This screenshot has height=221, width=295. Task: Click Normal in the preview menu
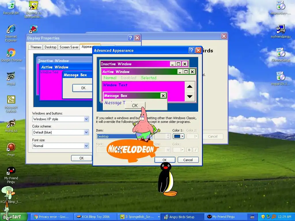110,78
